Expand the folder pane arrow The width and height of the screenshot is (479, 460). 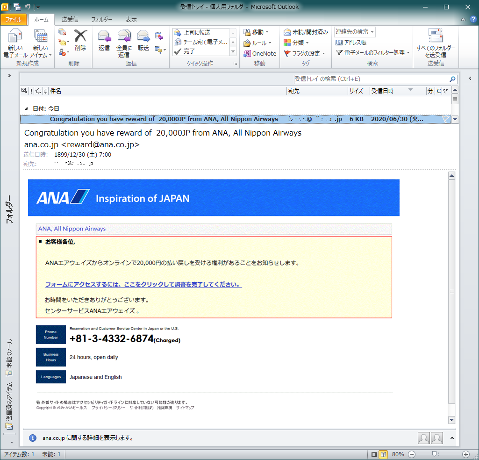click(x=9, y=75)
